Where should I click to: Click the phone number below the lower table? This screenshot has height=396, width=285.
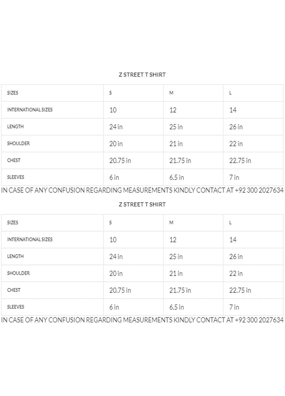(x=259, y=320)
